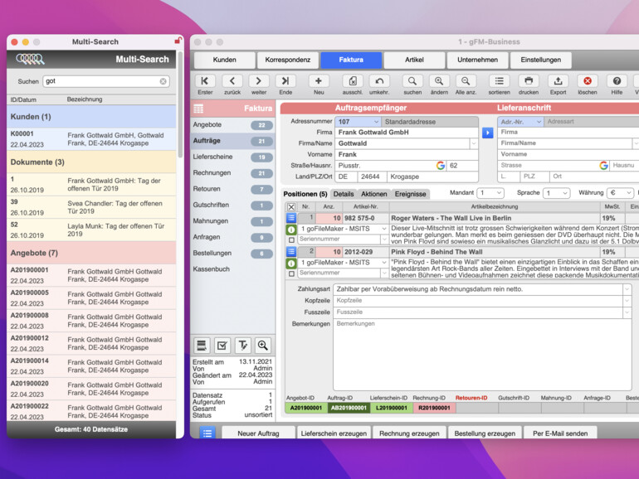The image size is (639, 479).
Task: Click the Export icon in toolbar
Action: pos(558,81)
